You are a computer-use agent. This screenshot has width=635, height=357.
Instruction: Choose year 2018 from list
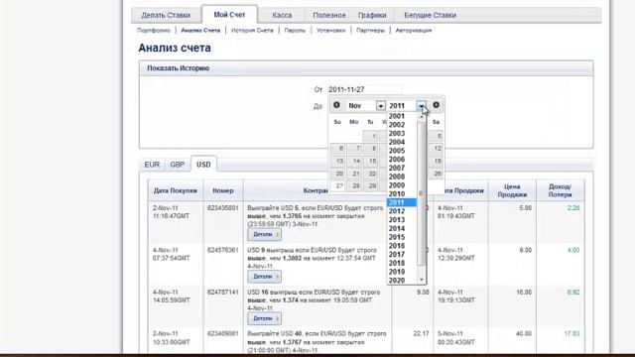pos(397,263)
